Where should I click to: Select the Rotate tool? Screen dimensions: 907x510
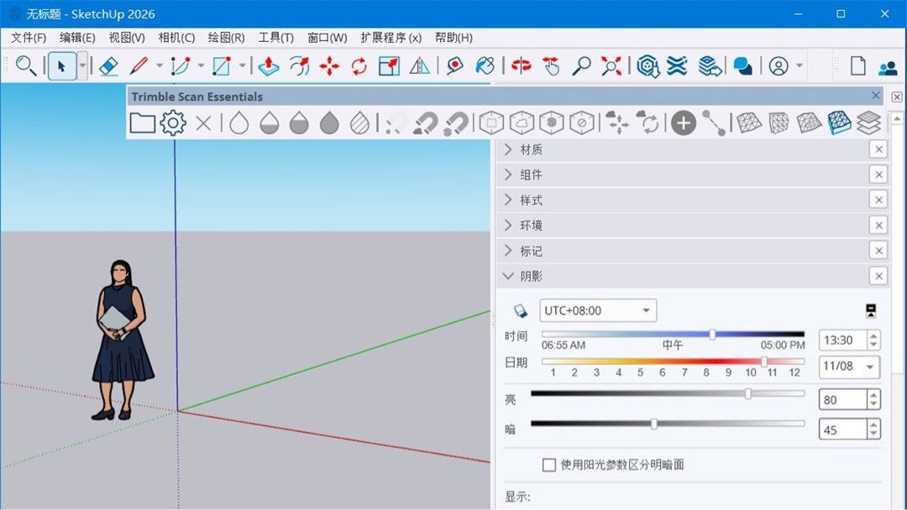[x=359, y=65]
